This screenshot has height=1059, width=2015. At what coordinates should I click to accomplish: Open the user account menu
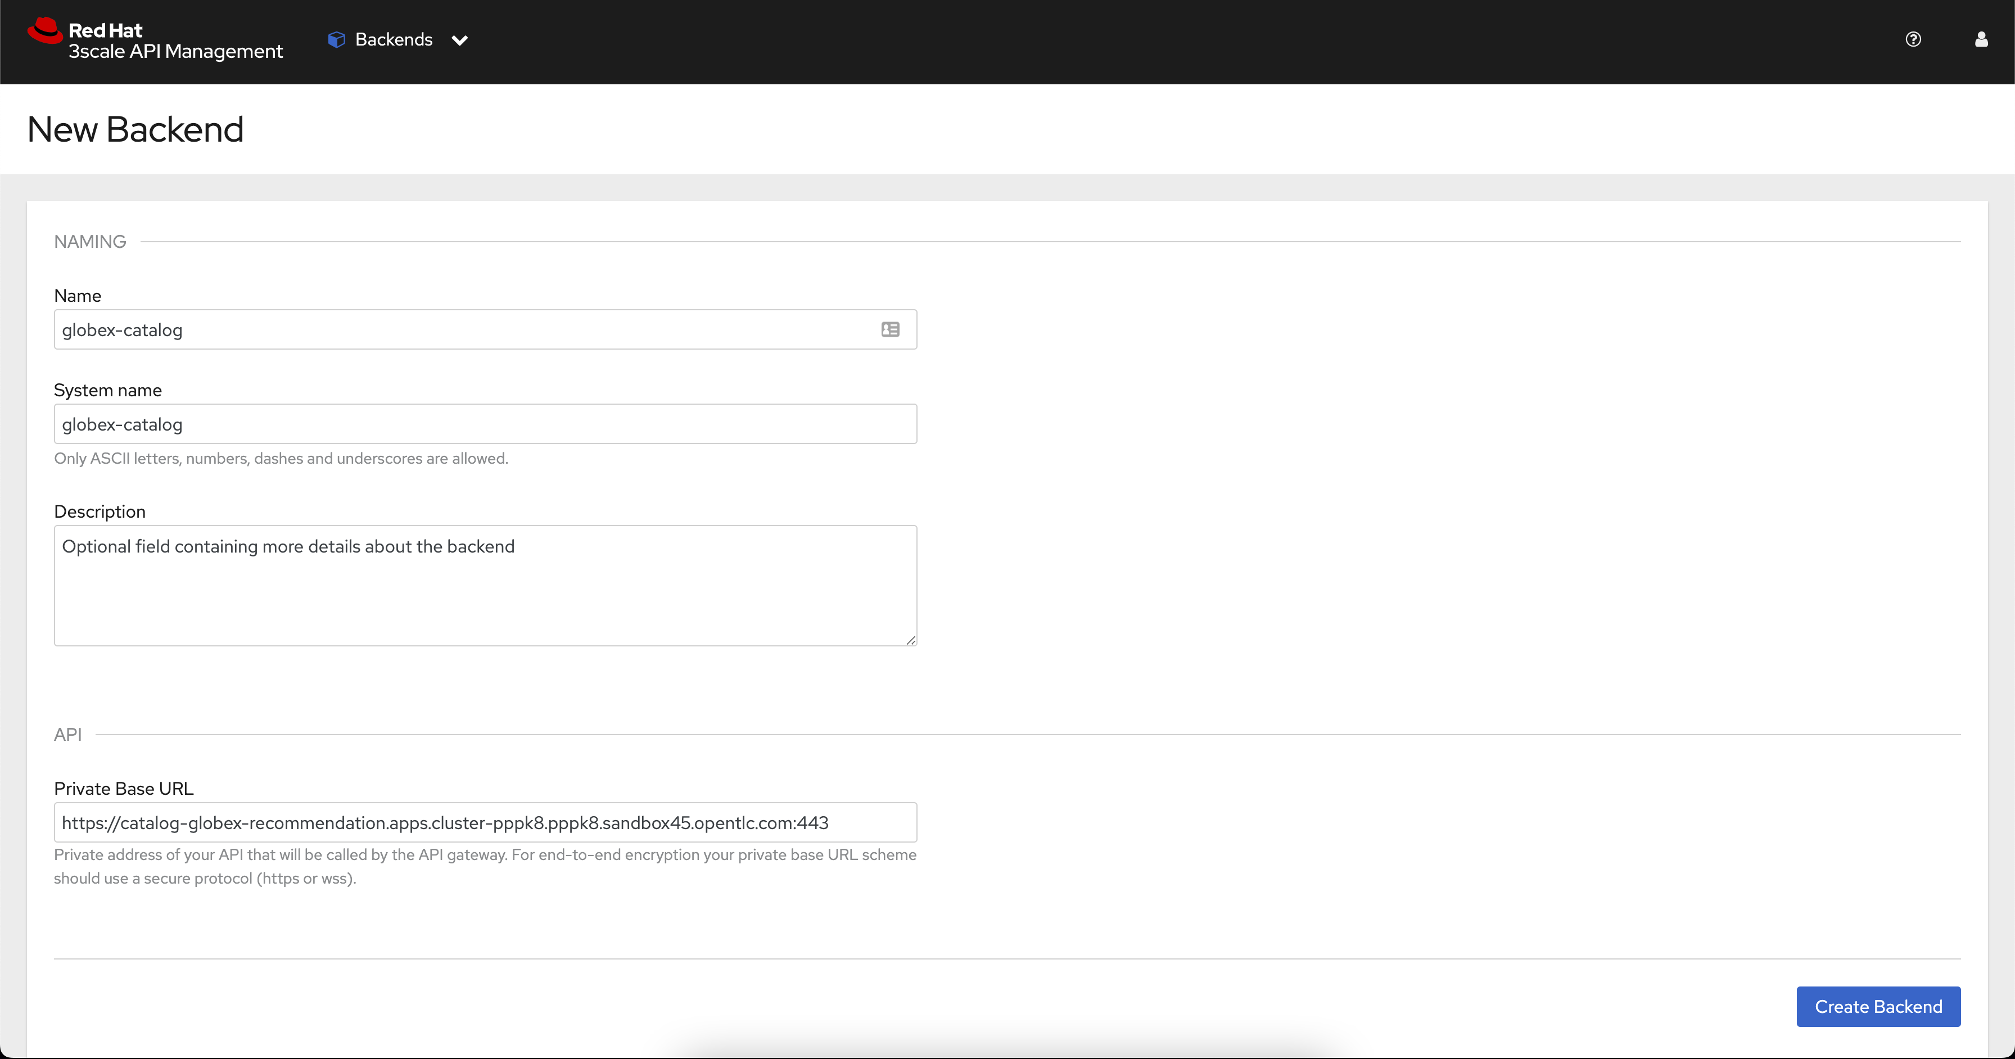1981,39
